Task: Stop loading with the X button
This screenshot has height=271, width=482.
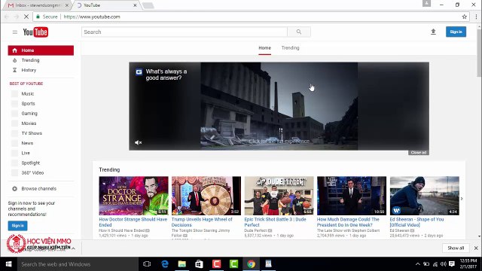Action: pyautogui.click(x=26, y=17)
